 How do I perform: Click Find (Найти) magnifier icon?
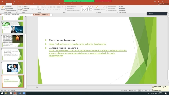[x=119, y=6]
